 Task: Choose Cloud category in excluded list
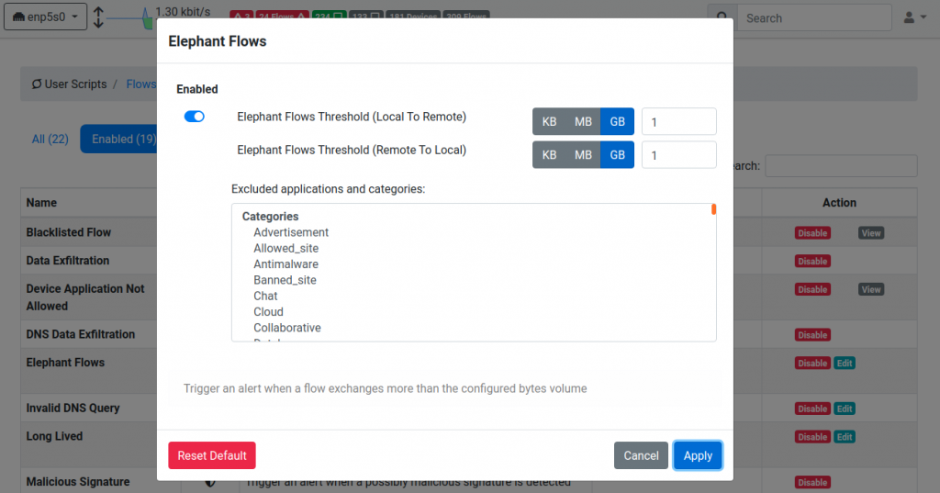point(268,312)
